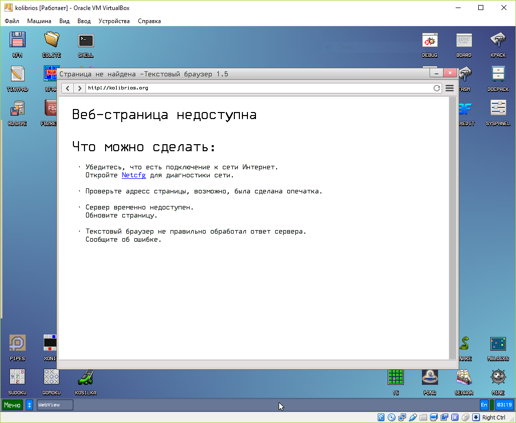Open the DEBUG tool
The height and width of the screenshot is (423, 516).
tap(429, 41)
